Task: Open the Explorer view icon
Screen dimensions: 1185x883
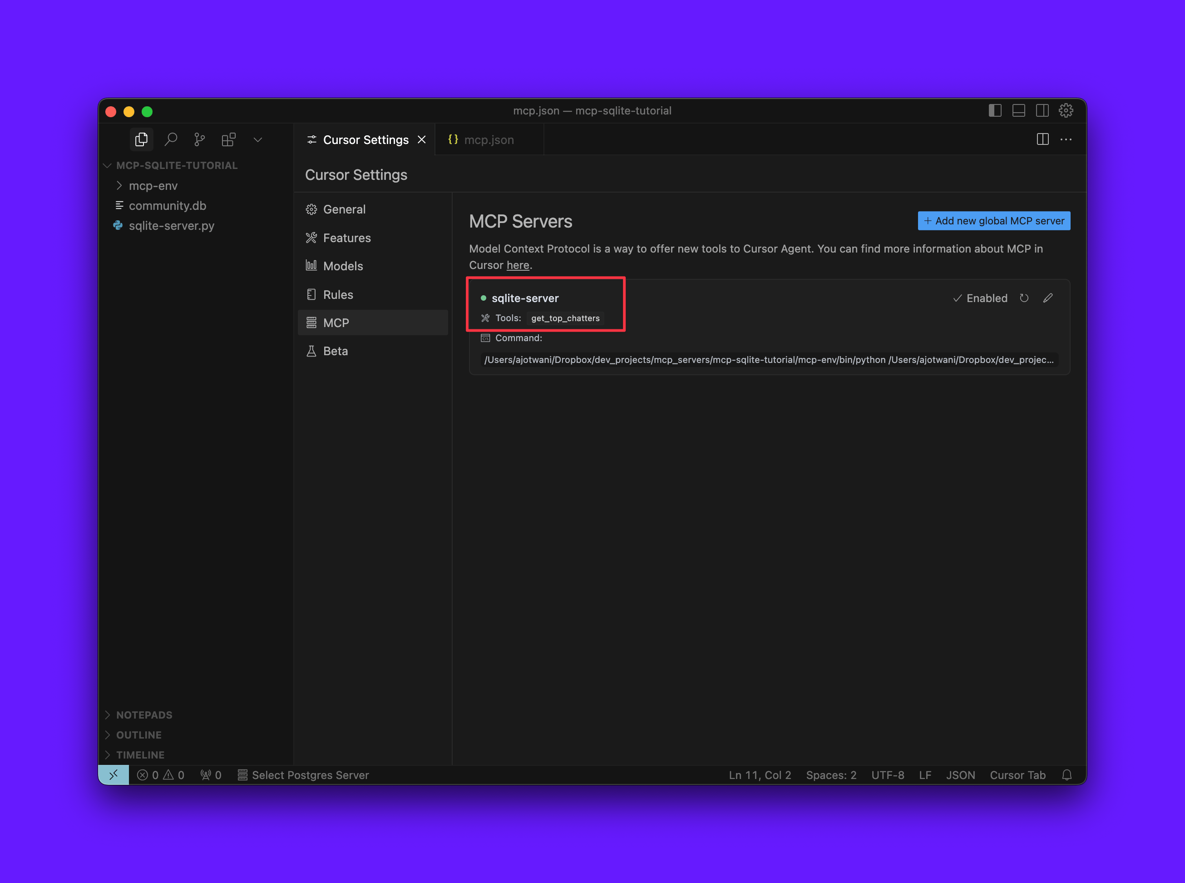Action: click(x=142, y=139)
